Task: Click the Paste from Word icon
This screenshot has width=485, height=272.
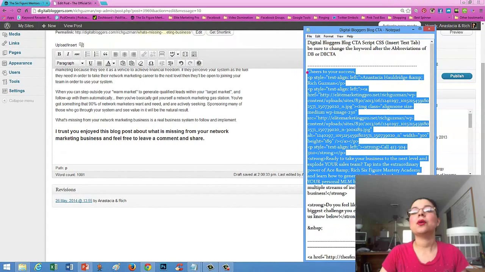Action: (x=132, y=63)
